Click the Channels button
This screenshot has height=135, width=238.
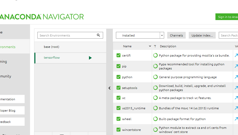tap(176, 35)
